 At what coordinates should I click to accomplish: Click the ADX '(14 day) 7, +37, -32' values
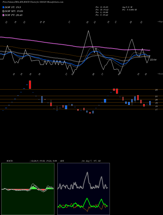(x=91, y=161)
